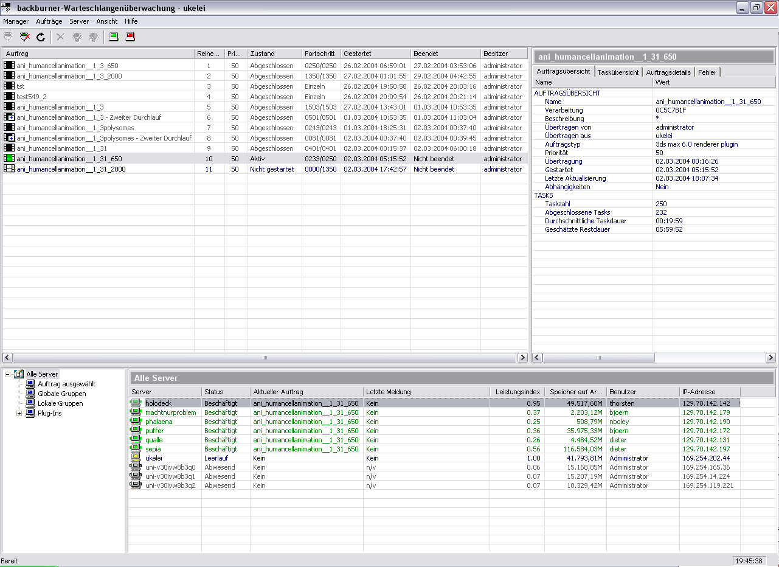The height and width of the screenshot is (567, 779).
Task: Click the green monitor toolbar icon
Action: [x=113, y=37]
